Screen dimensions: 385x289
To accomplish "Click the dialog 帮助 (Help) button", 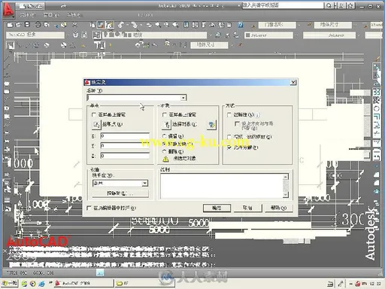I will [x=278, y=208].
